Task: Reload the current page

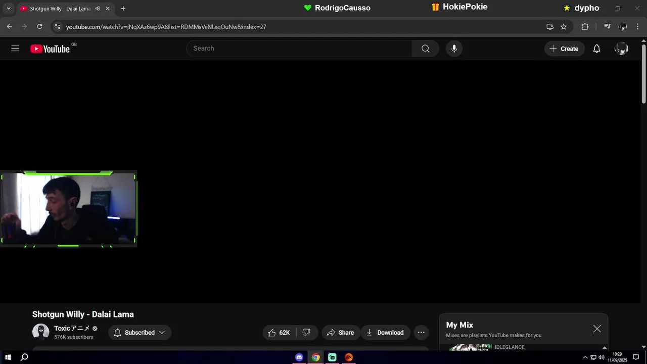Action: click(x=39, y=26)
